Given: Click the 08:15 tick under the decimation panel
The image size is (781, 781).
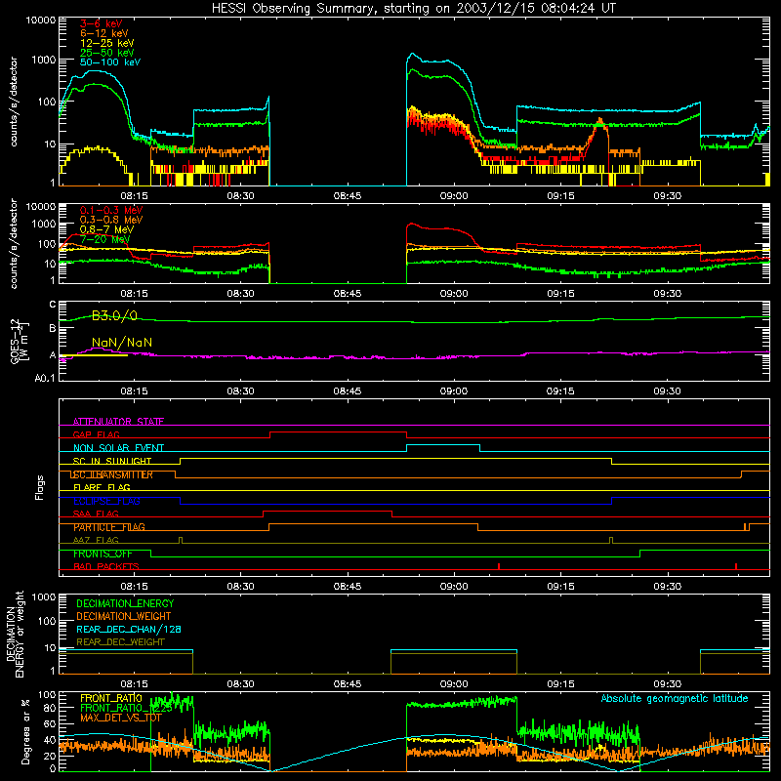Looking at the screenshot, I should tap(134, 684).
